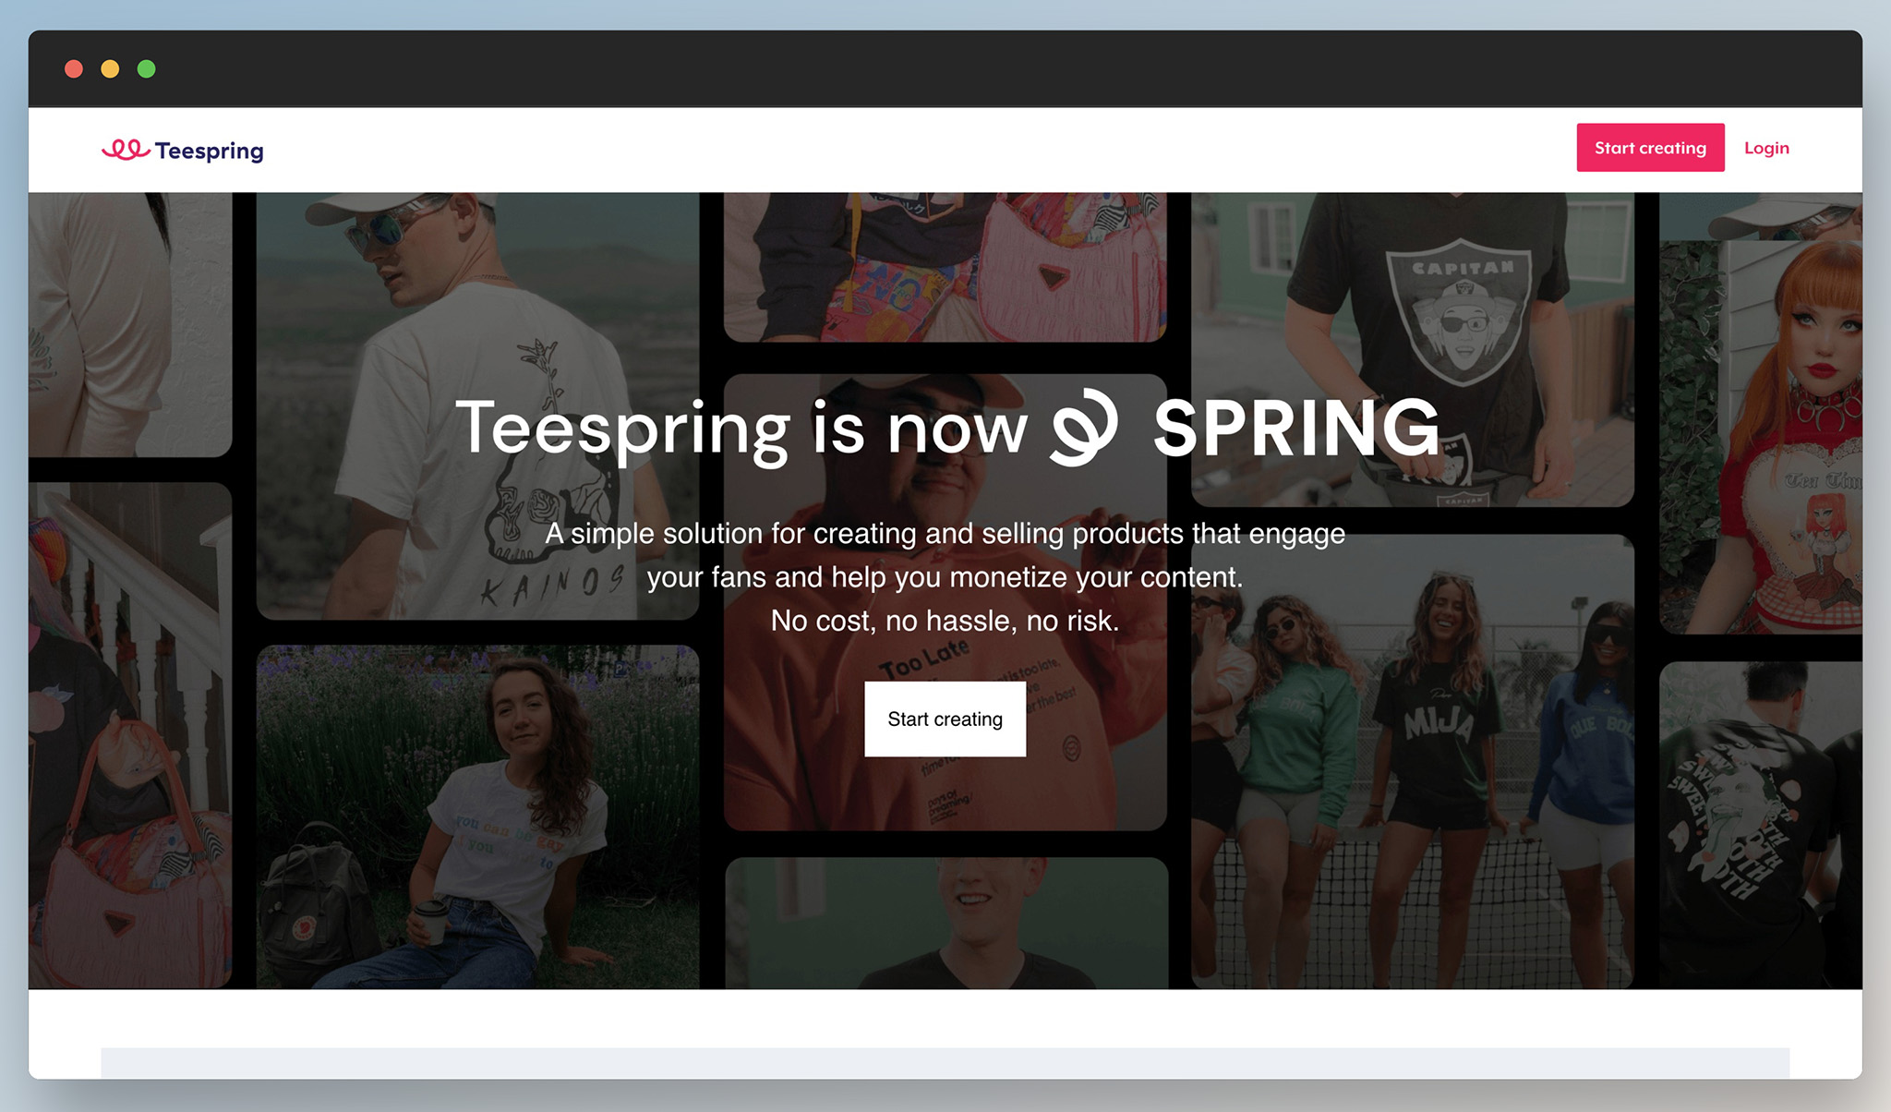Click the SPRING headline text

coord(1296,428)
